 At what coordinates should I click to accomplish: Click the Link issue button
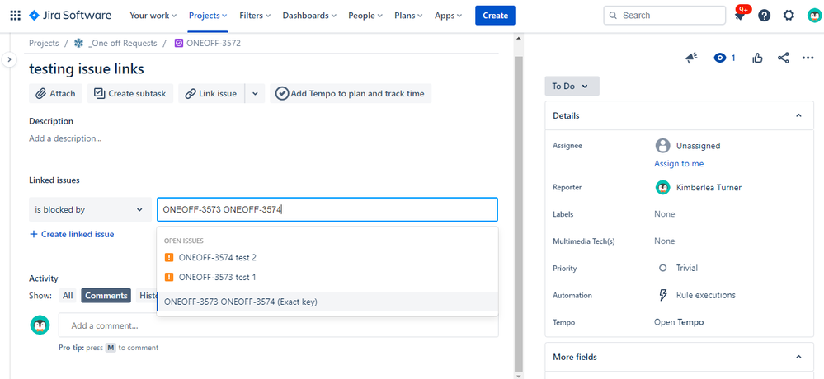point(211,93)
